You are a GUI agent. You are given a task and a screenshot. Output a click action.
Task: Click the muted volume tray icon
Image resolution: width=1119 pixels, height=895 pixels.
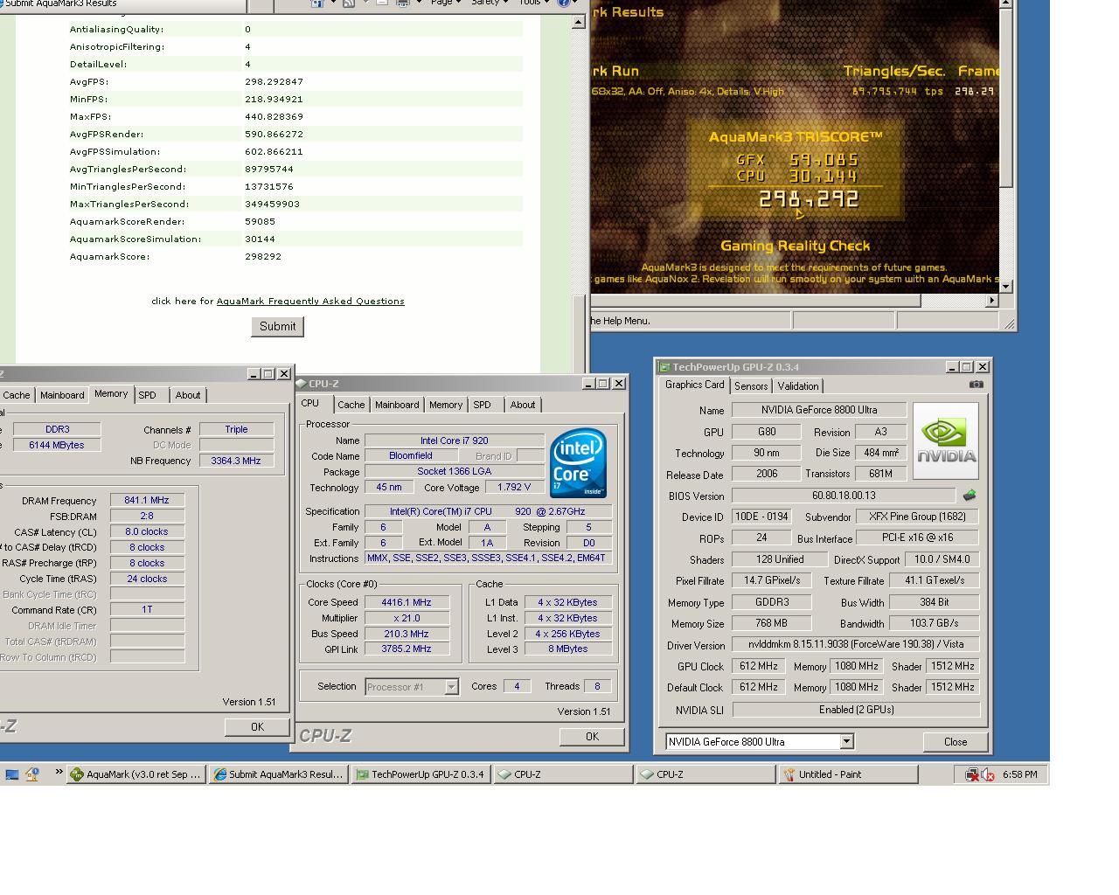(x=988, y=774)
